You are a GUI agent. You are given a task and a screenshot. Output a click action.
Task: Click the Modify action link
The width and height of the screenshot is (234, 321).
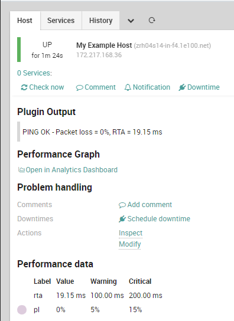click(x=129, y=244)
